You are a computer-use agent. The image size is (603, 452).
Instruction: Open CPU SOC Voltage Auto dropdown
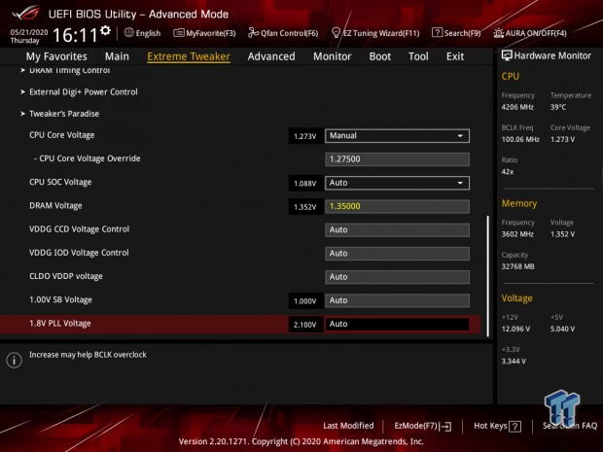tap(397, 183)
